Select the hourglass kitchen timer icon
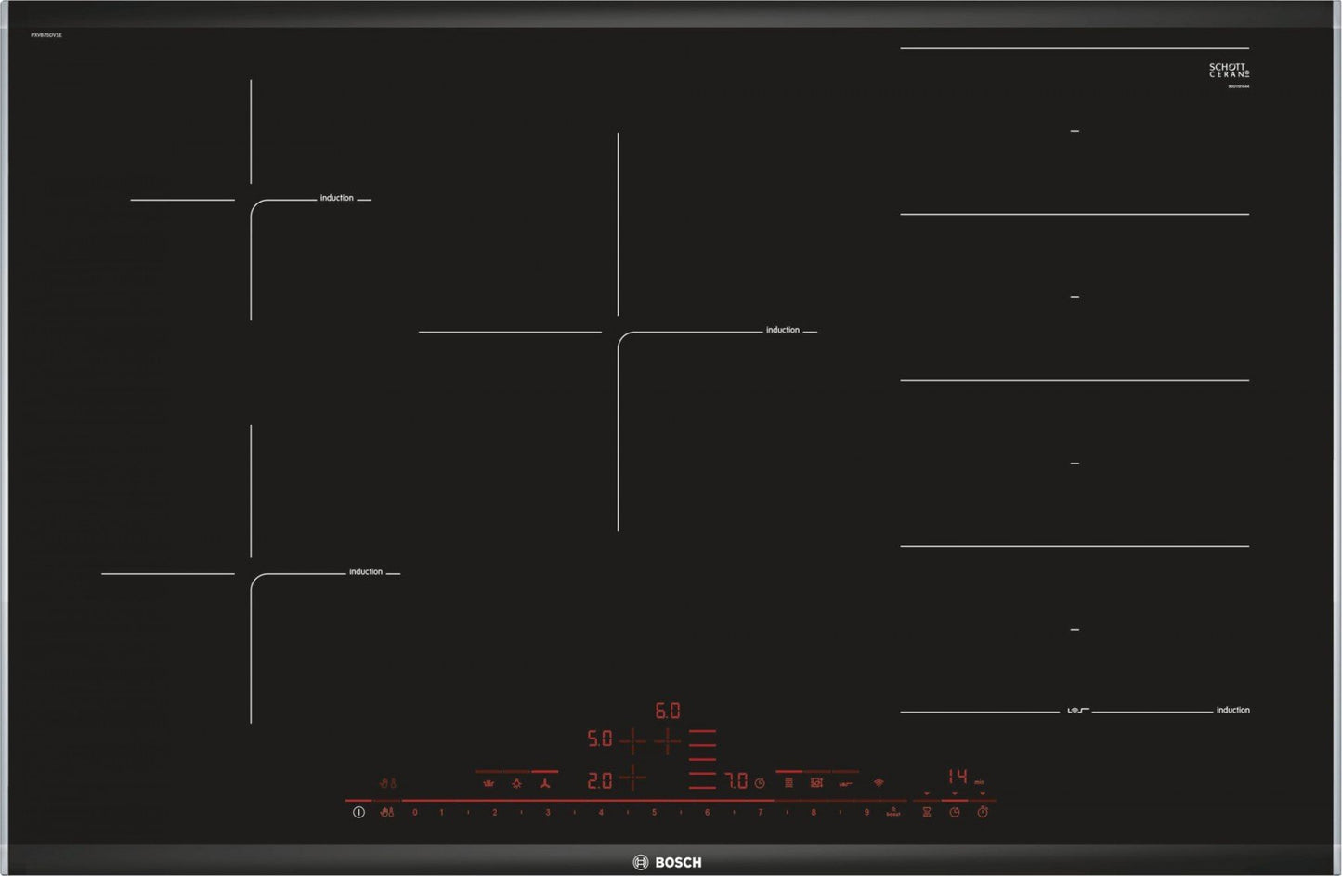Image resolution: width=1342 pixels, height=876 pixels. click(926, 810)
